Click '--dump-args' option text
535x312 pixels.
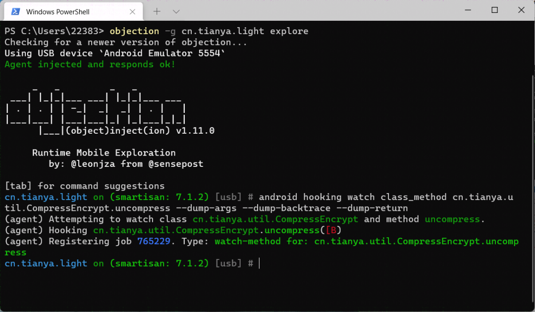tap(206, 208)
